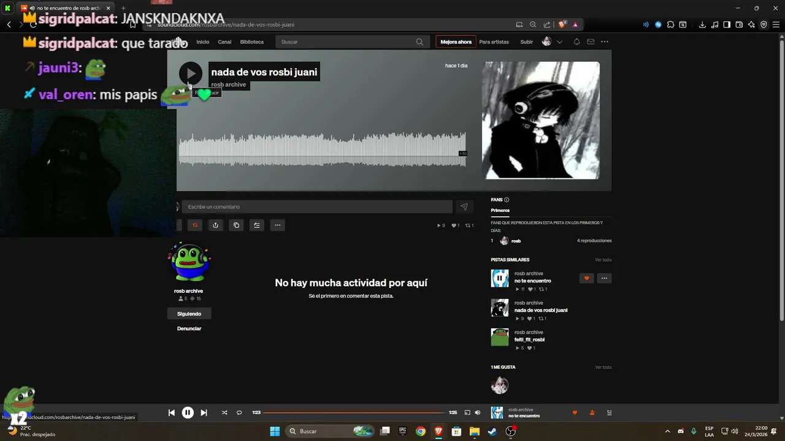Screen dimensions: 785x441
Task: Click the copy link icon below the comment box
Action: (236, 225)
